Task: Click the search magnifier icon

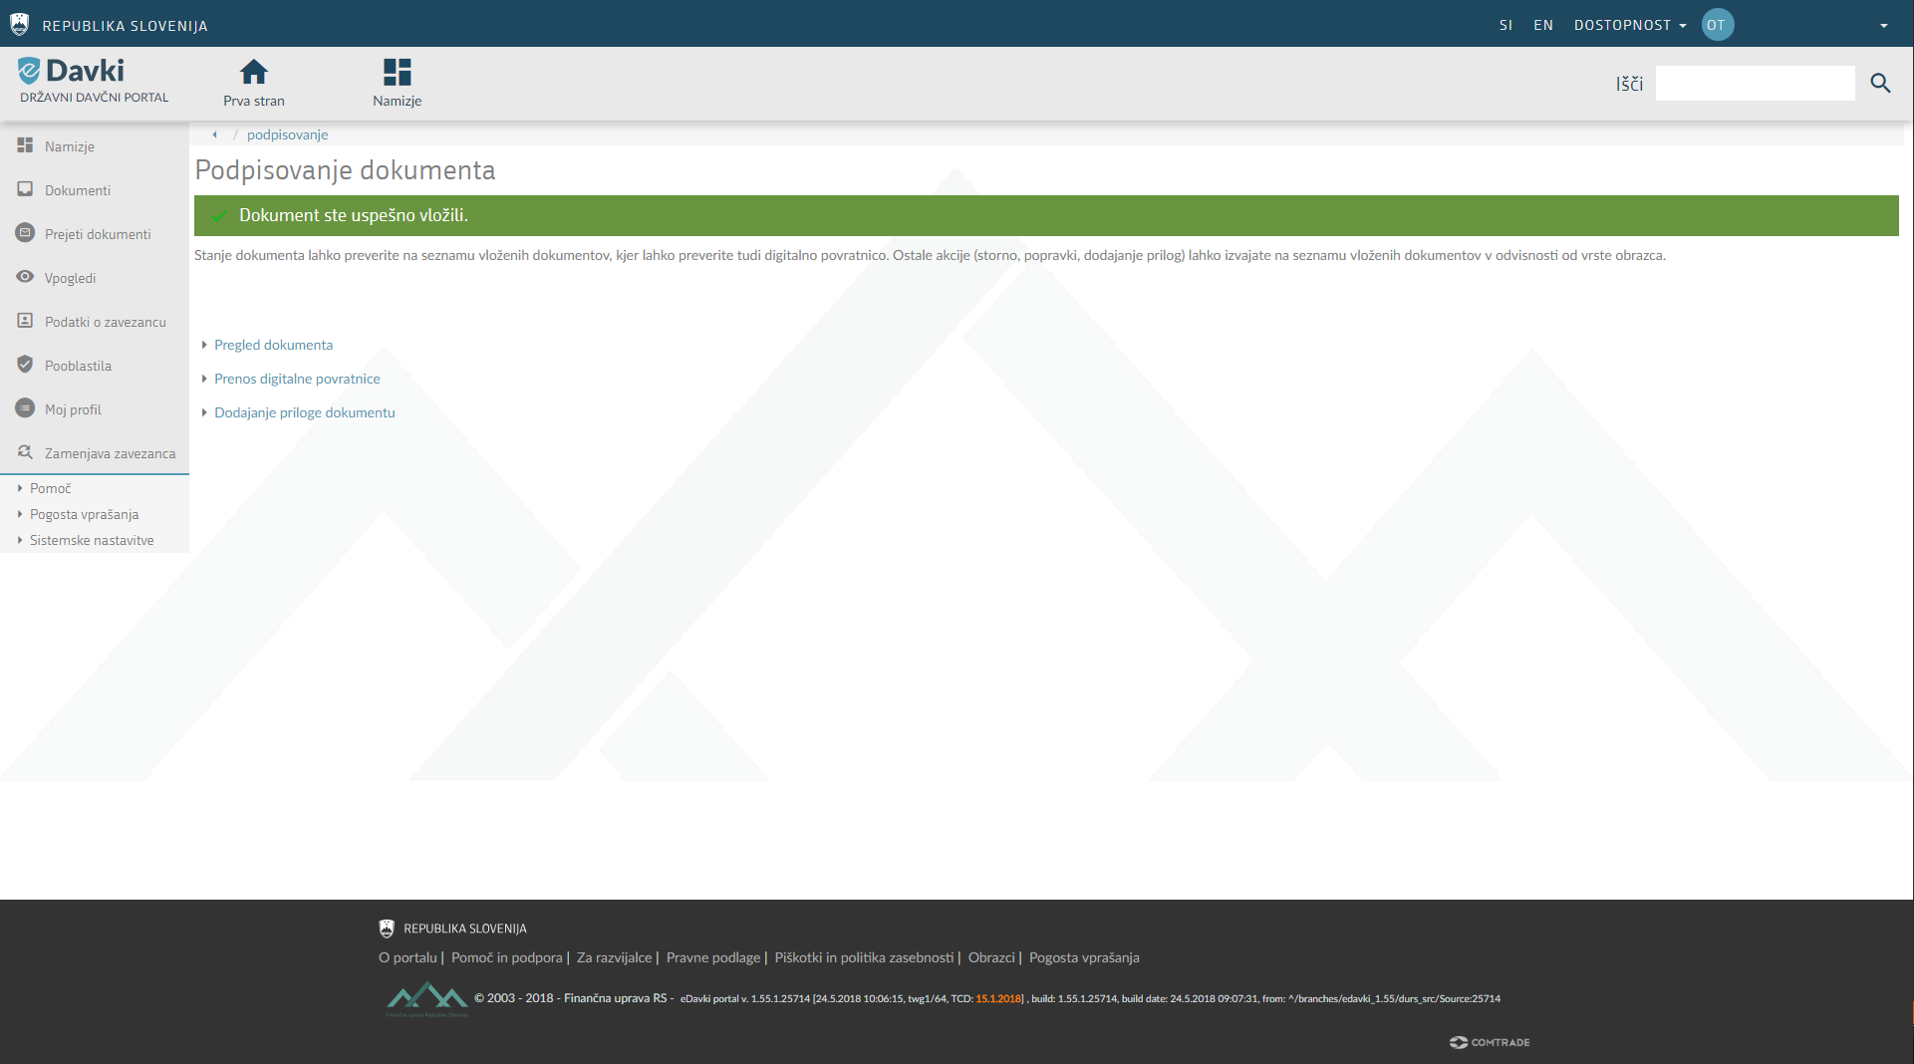Action: 1880,84
